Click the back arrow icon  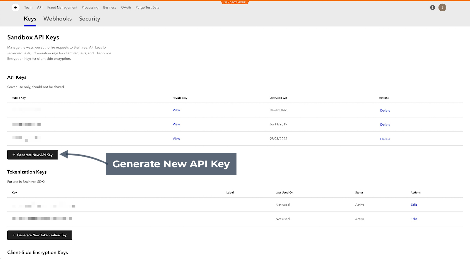[x=16, y=7]
